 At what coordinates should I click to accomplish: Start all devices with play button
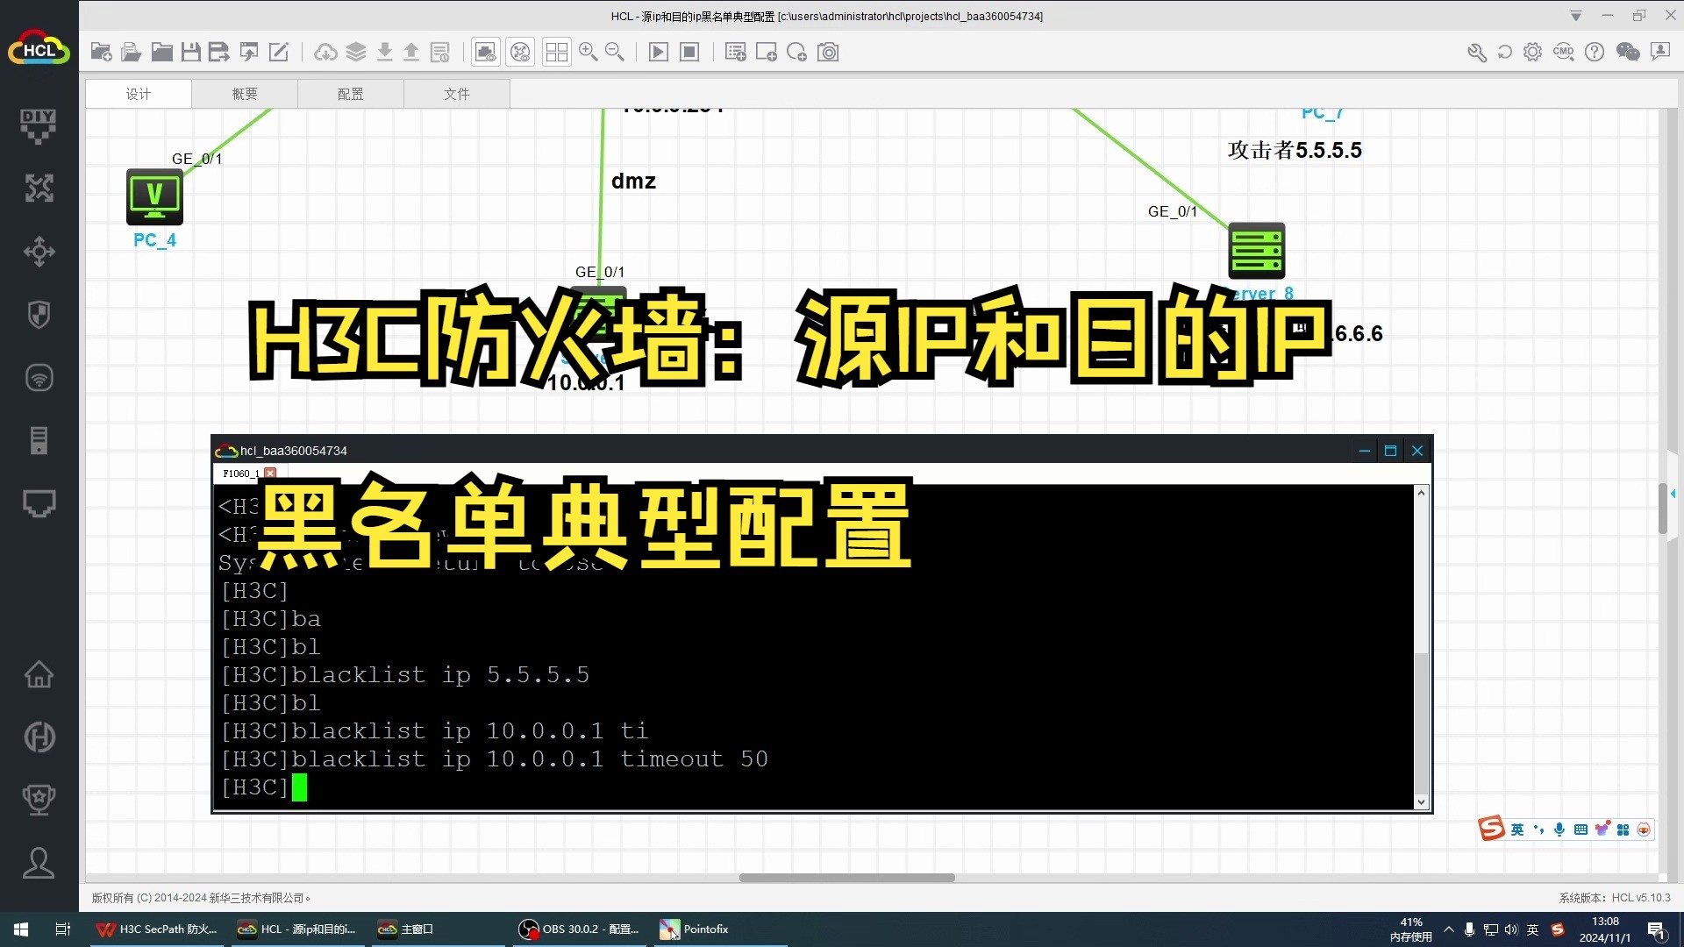(x=658, y=53)
